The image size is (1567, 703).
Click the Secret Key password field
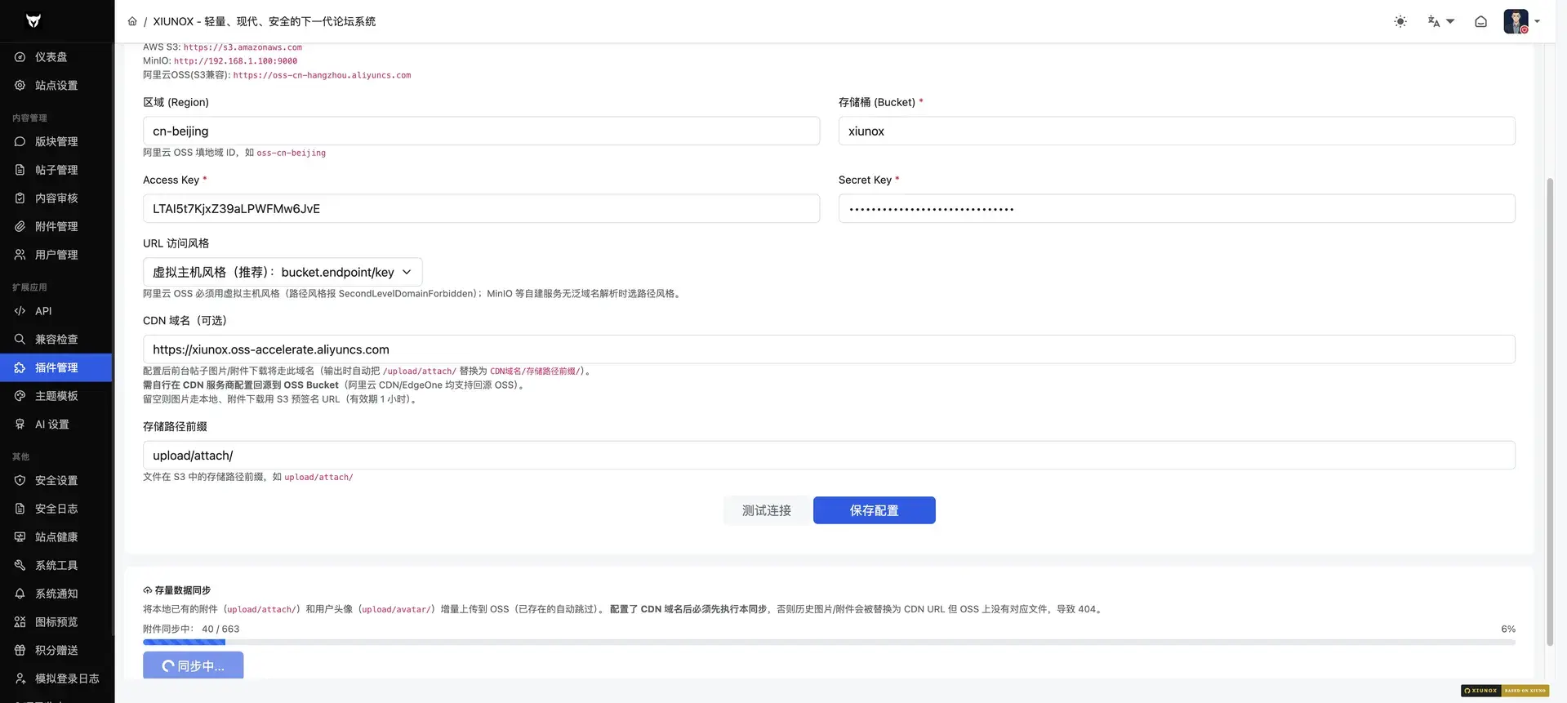tap(1177, 208)
